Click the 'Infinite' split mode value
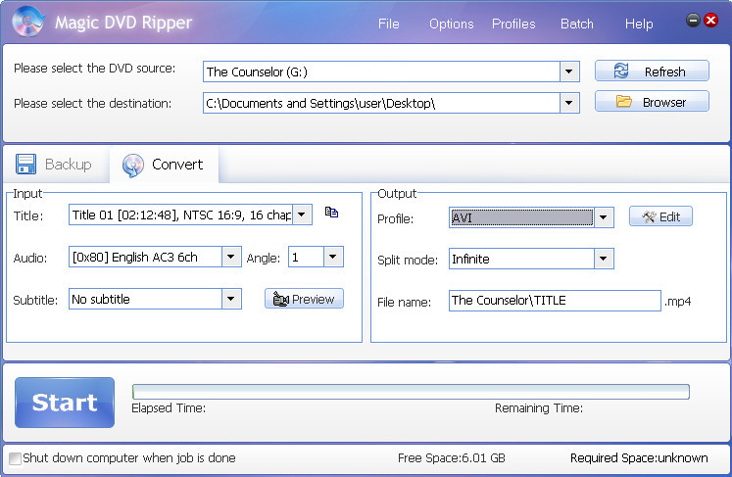The image size is (732, 477). [470, 259]
